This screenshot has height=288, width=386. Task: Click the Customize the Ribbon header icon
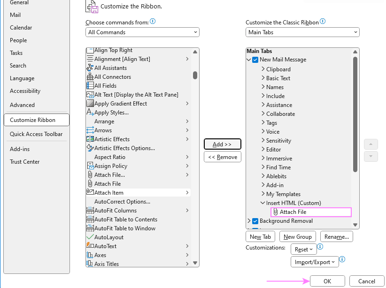pos(92,7)
